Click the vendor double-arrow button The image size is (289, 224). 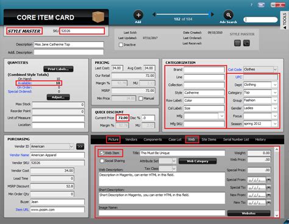click(80, 147)
